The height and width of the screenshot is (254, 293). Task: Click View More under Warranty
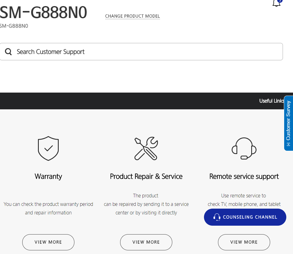[x=48, y=242]
